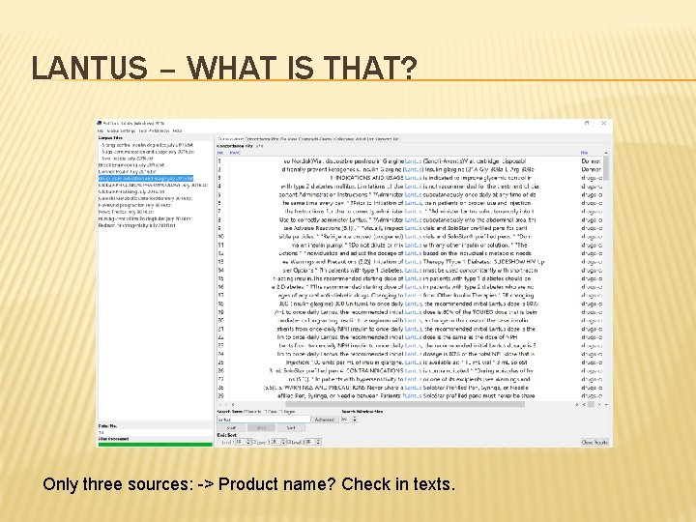This screenshot has width=696, height=522.
Task: Adjust the Level 1 1R position stepper
Action: coord(248,442)
